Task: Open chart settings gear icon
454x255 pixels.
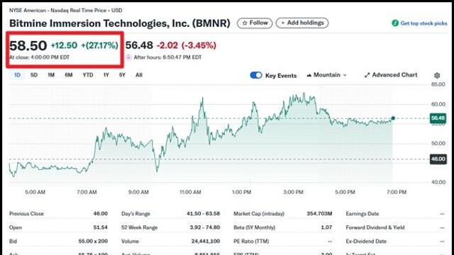Action: 437,76
